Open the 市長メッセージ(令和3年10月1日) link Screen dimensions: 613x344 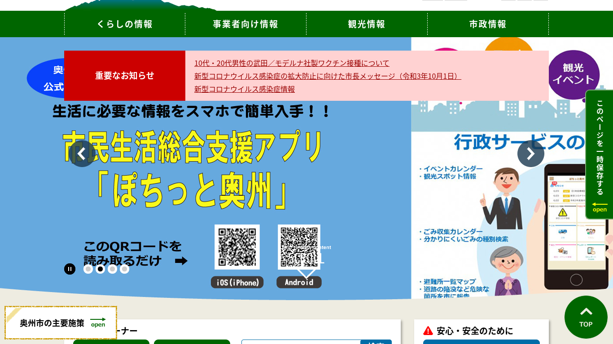coord(328,76)
